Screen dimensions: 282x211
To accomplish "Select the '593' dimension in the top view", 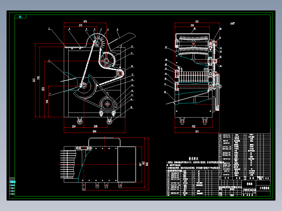I will pyautogui.click(x=147, y=164).
